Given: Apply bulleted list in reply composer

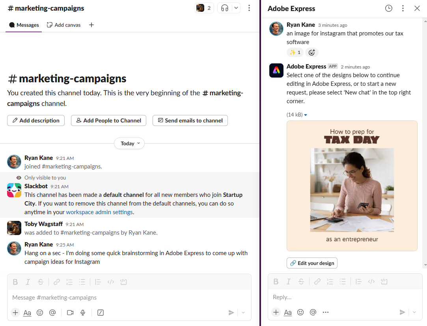Looking at the screenshot, I should pyautogui.click(x=343, y=282).
